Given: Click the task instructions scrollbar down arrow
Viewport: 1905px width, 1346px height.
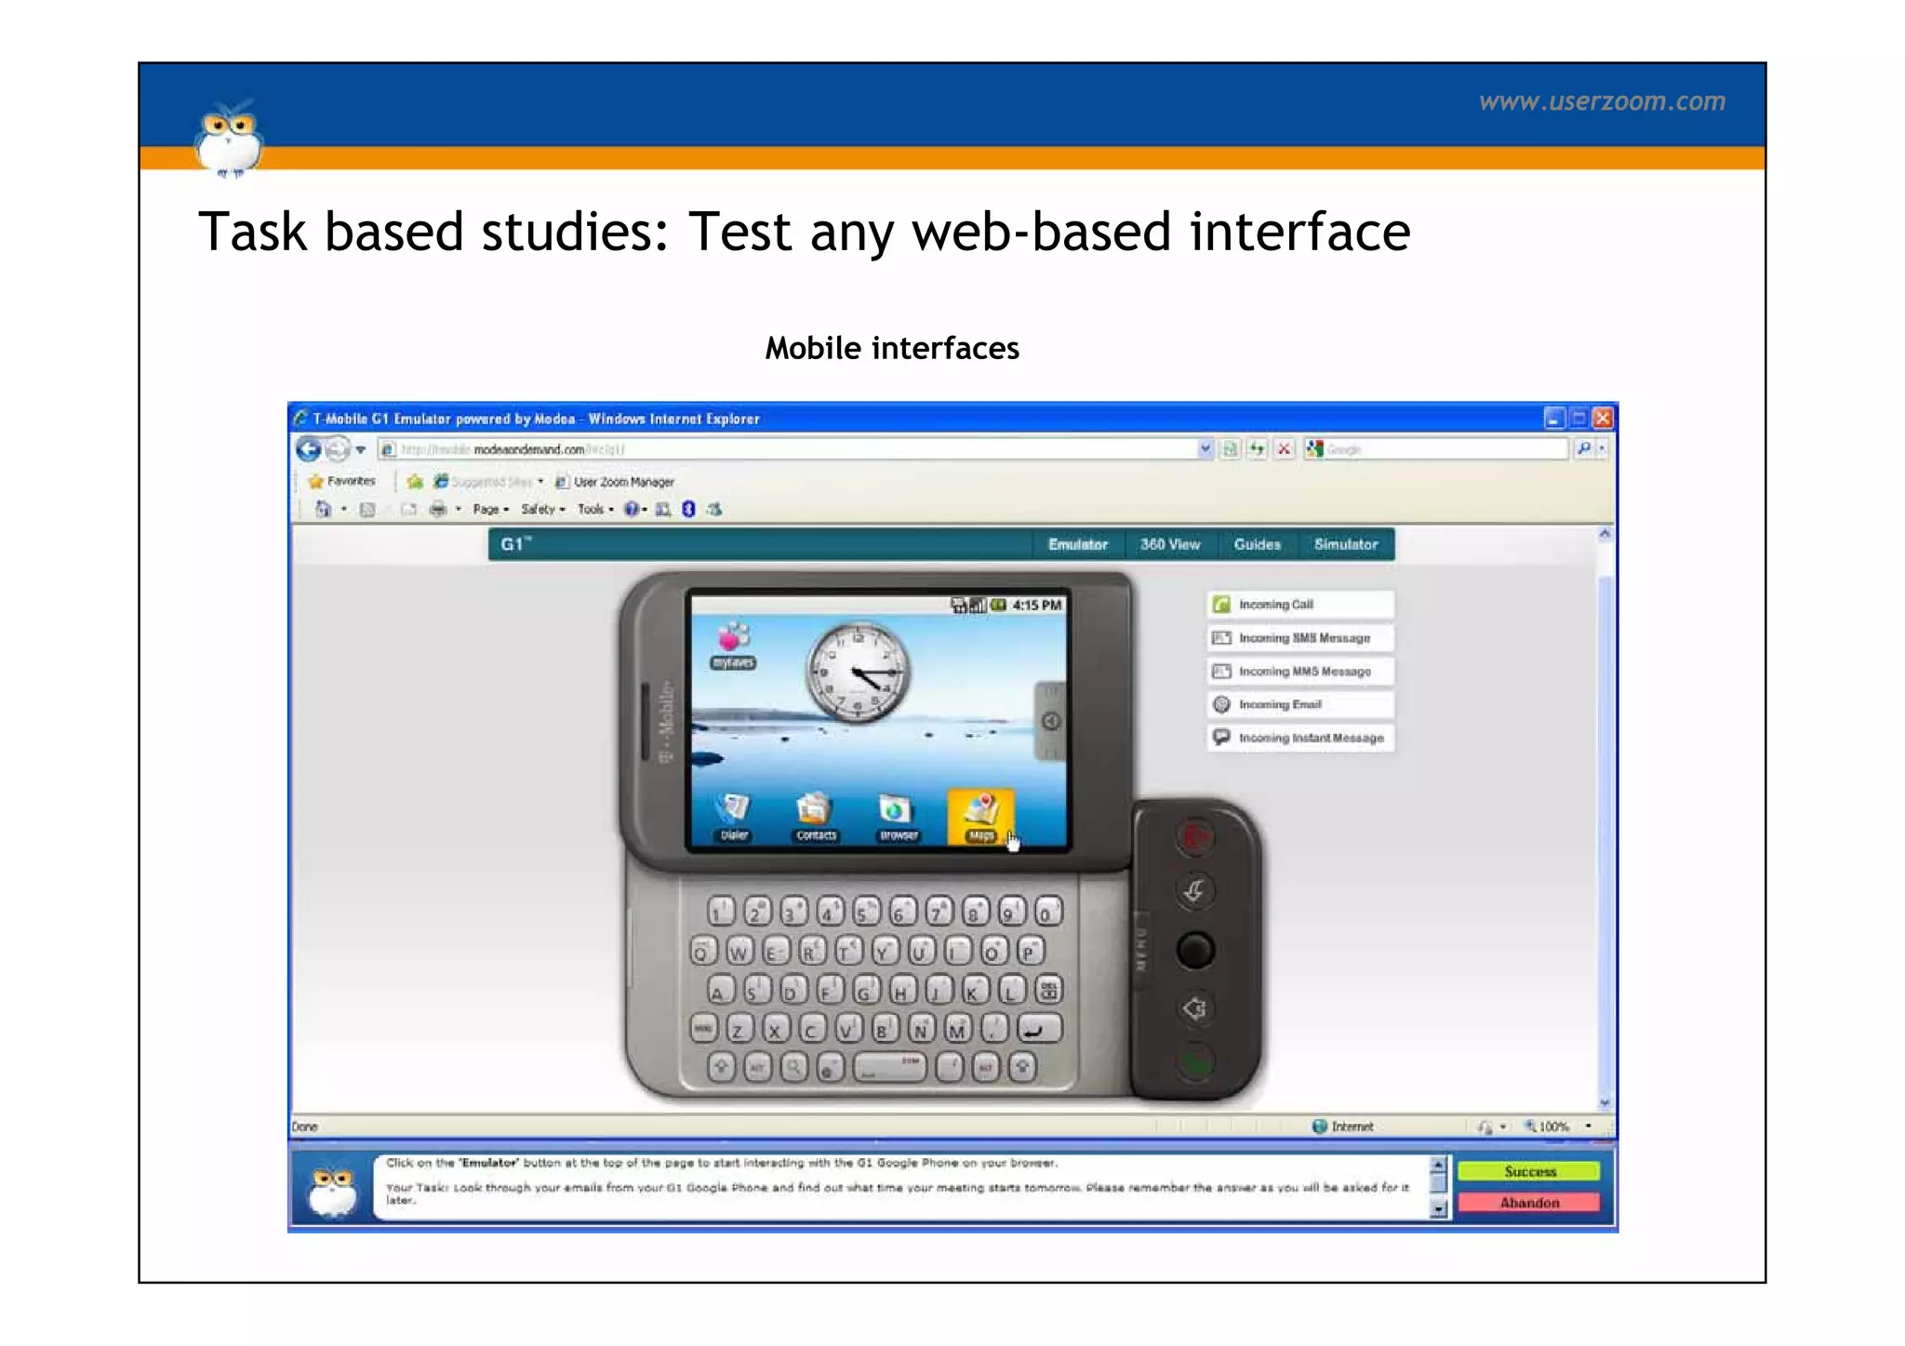Looking at the screenshot, I should coord(1438,1209).
